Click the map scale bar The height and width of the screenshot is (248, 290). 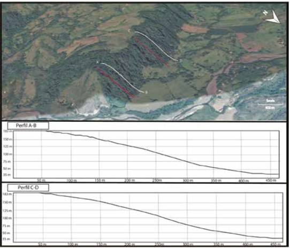270,104
